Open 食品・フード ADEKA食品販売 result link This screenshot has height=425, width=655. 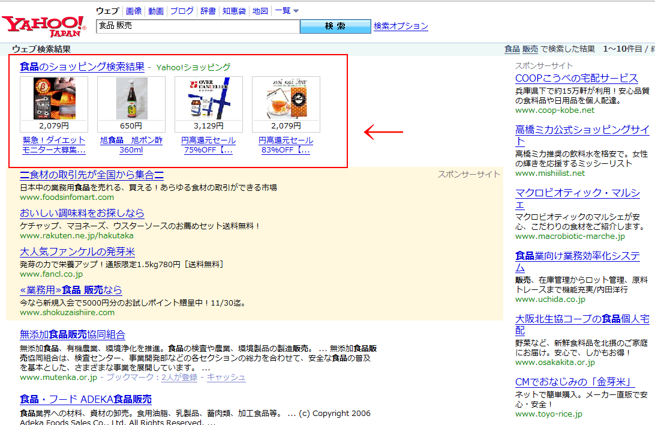86,400
